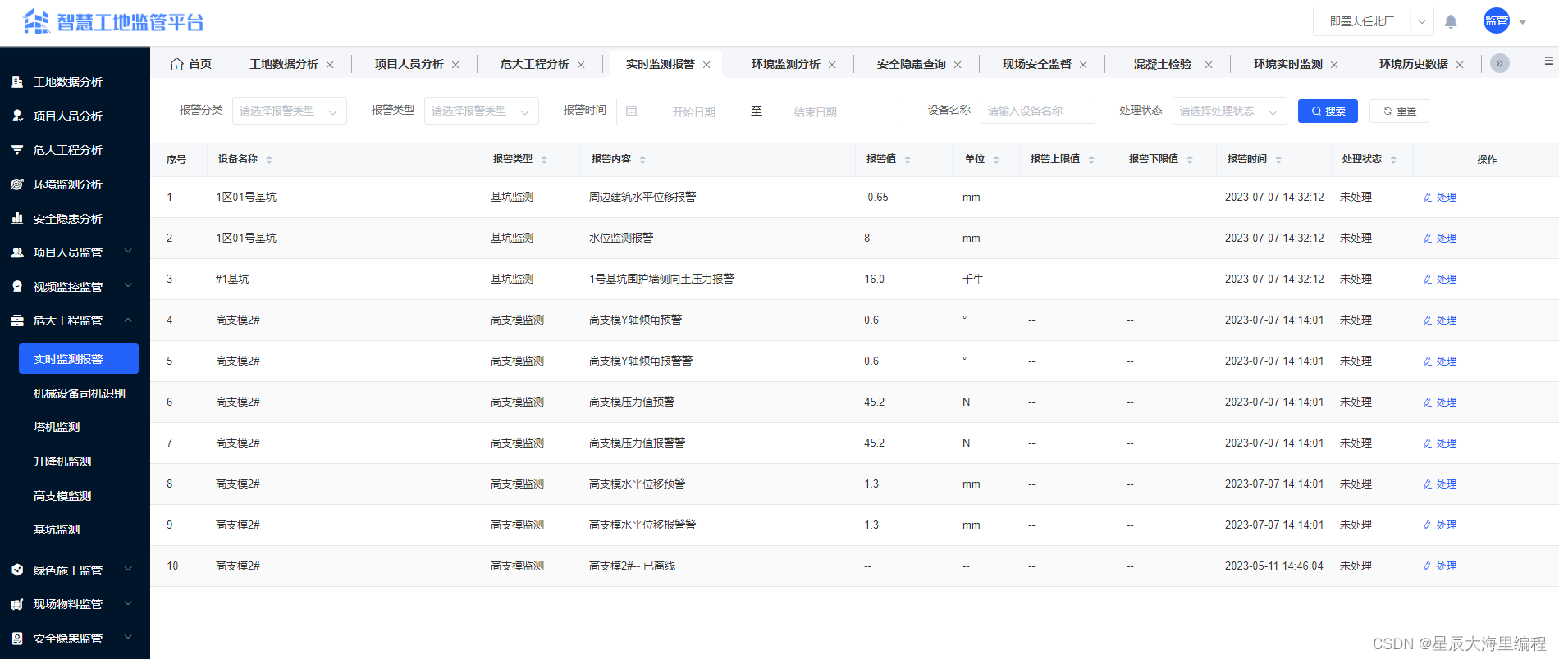Open the 即墨大任北厂 project dropdown
The height and width of the screenshot is (659, 1559).
click(1374, 21)
